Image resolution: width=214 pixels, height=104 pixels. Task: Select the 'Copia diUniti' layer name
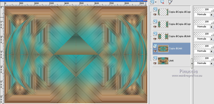click(x=175, y=49)
